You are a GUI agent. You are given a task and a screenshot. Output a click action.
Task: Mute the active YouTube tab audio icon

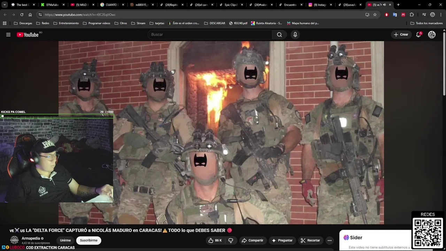tap(385, 5)
